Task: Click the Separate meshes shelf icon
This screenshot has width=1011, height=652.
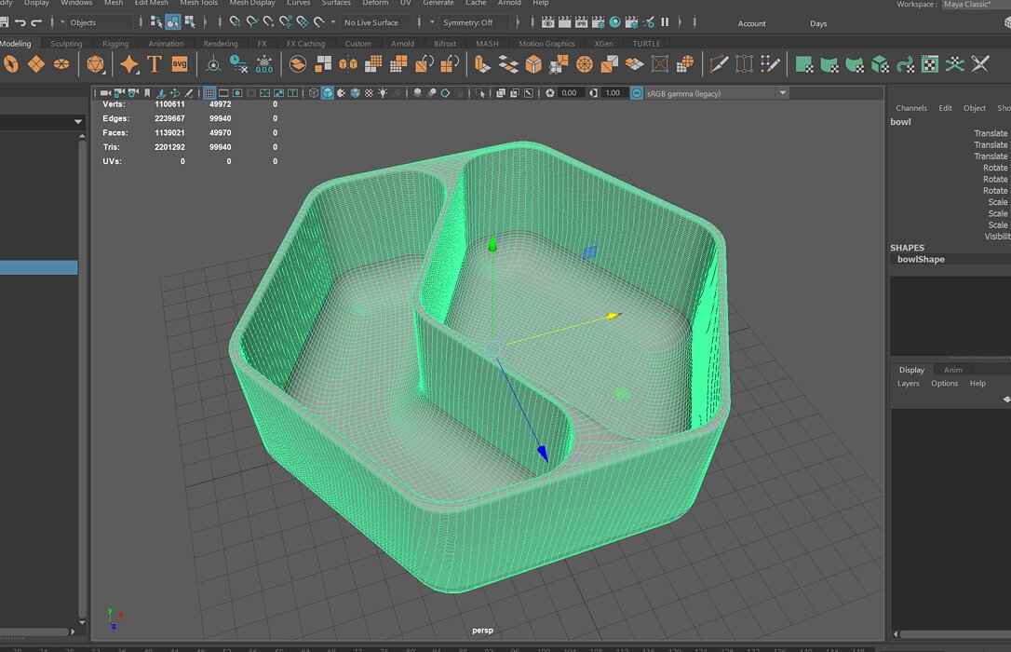Action: (x=322, y=64)
